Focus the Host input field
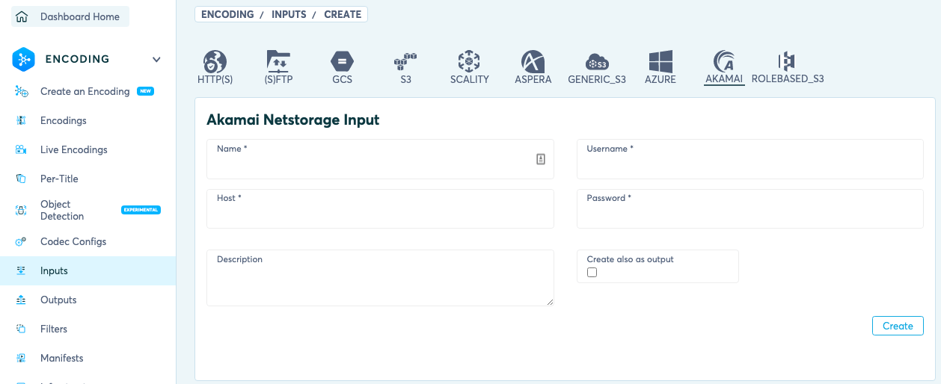This screenshot has height=384, width=941. [380, 208]
